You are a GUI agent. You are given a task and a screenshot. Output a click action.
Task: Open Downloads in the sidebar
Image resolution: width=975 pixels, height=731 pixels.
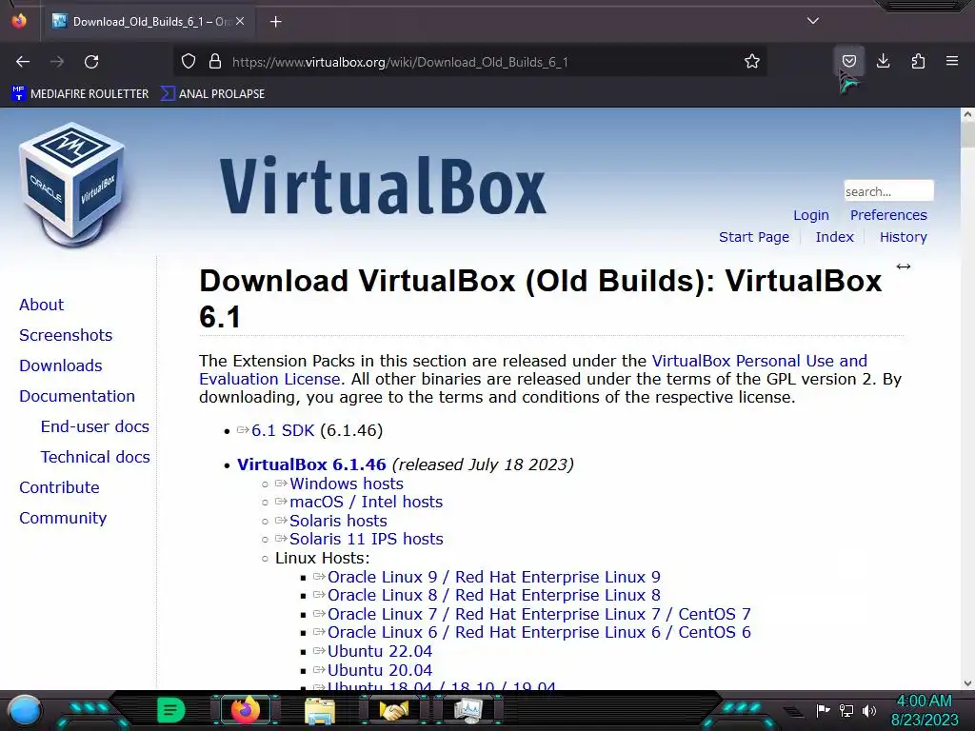coord(61,365)
